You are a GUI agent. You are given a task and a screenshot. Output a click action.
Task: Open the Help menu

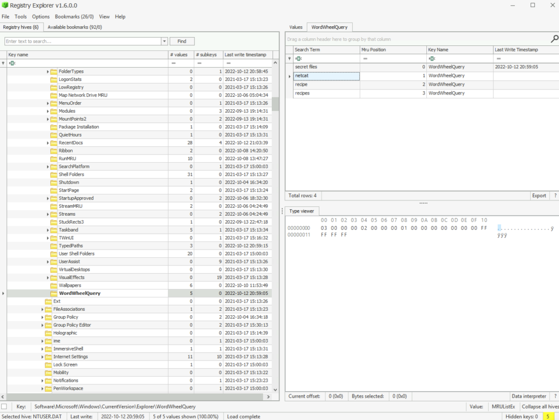(x=120, y=17)
